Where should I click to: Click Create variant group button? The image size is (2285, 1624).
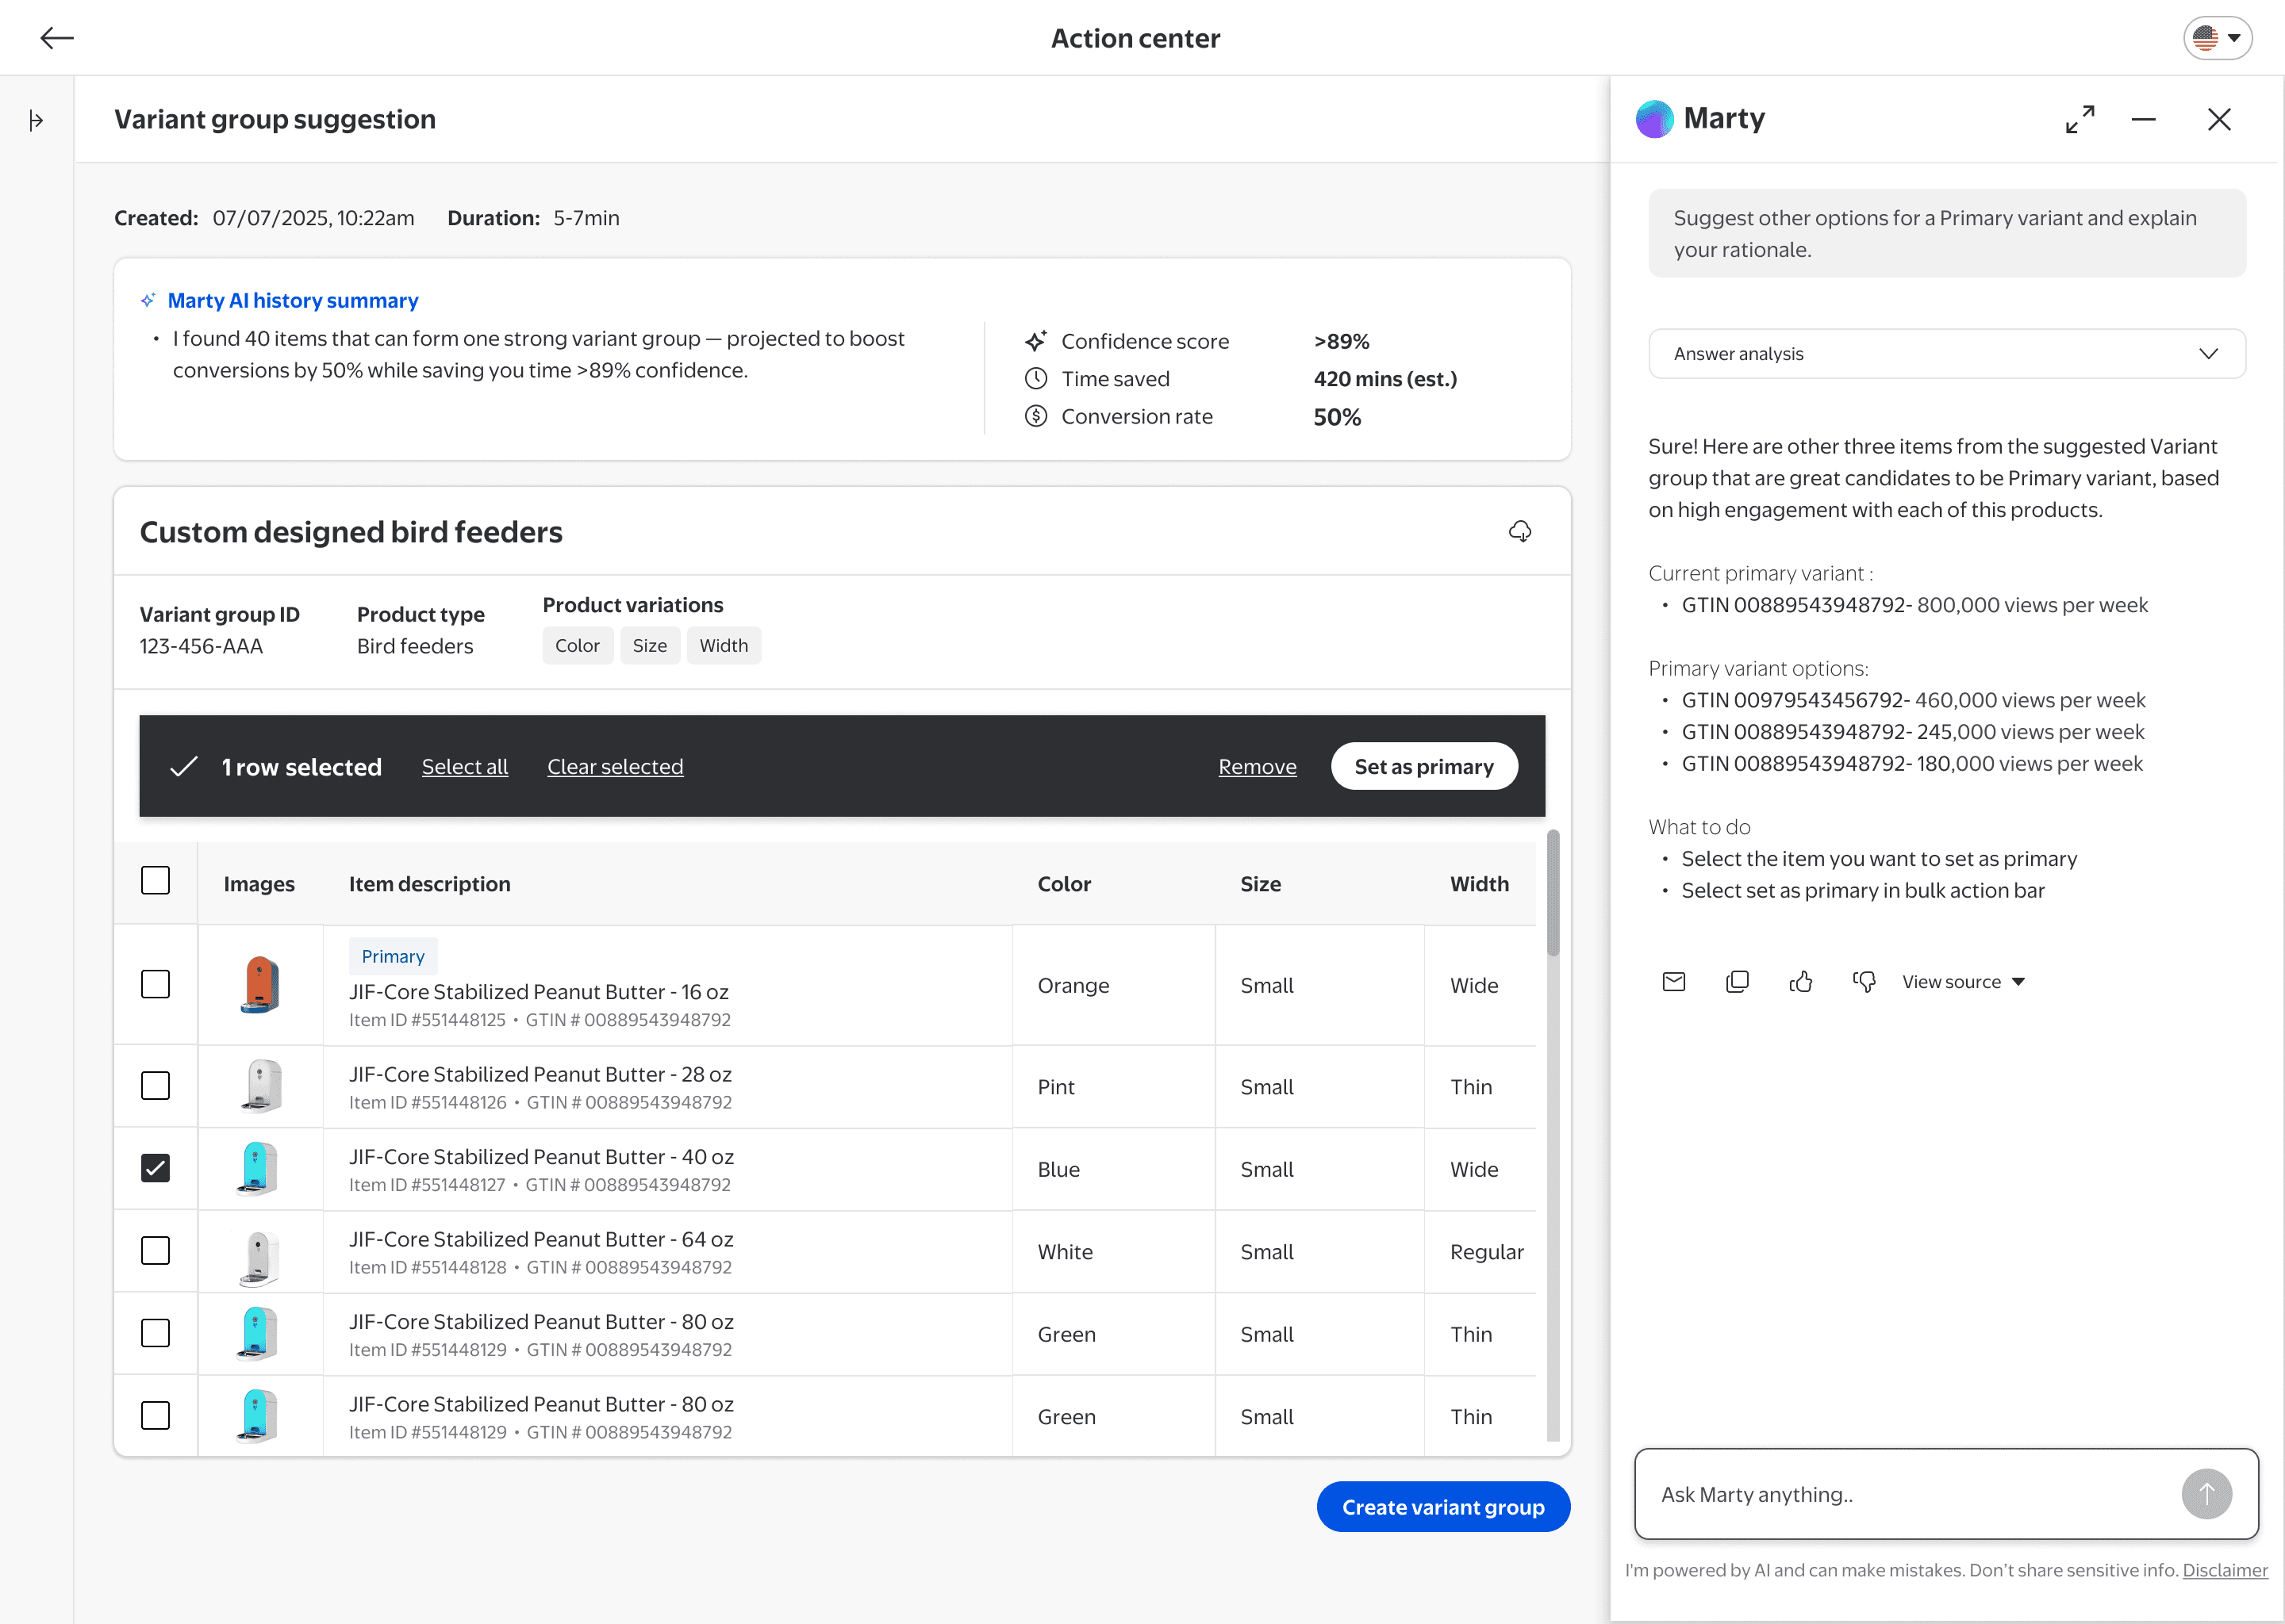1442,1507
